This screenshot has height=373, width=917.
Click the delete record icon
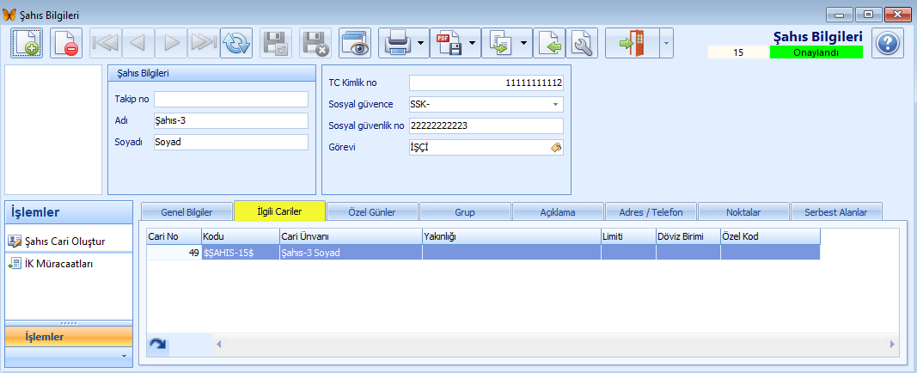(x=66, y=43)
